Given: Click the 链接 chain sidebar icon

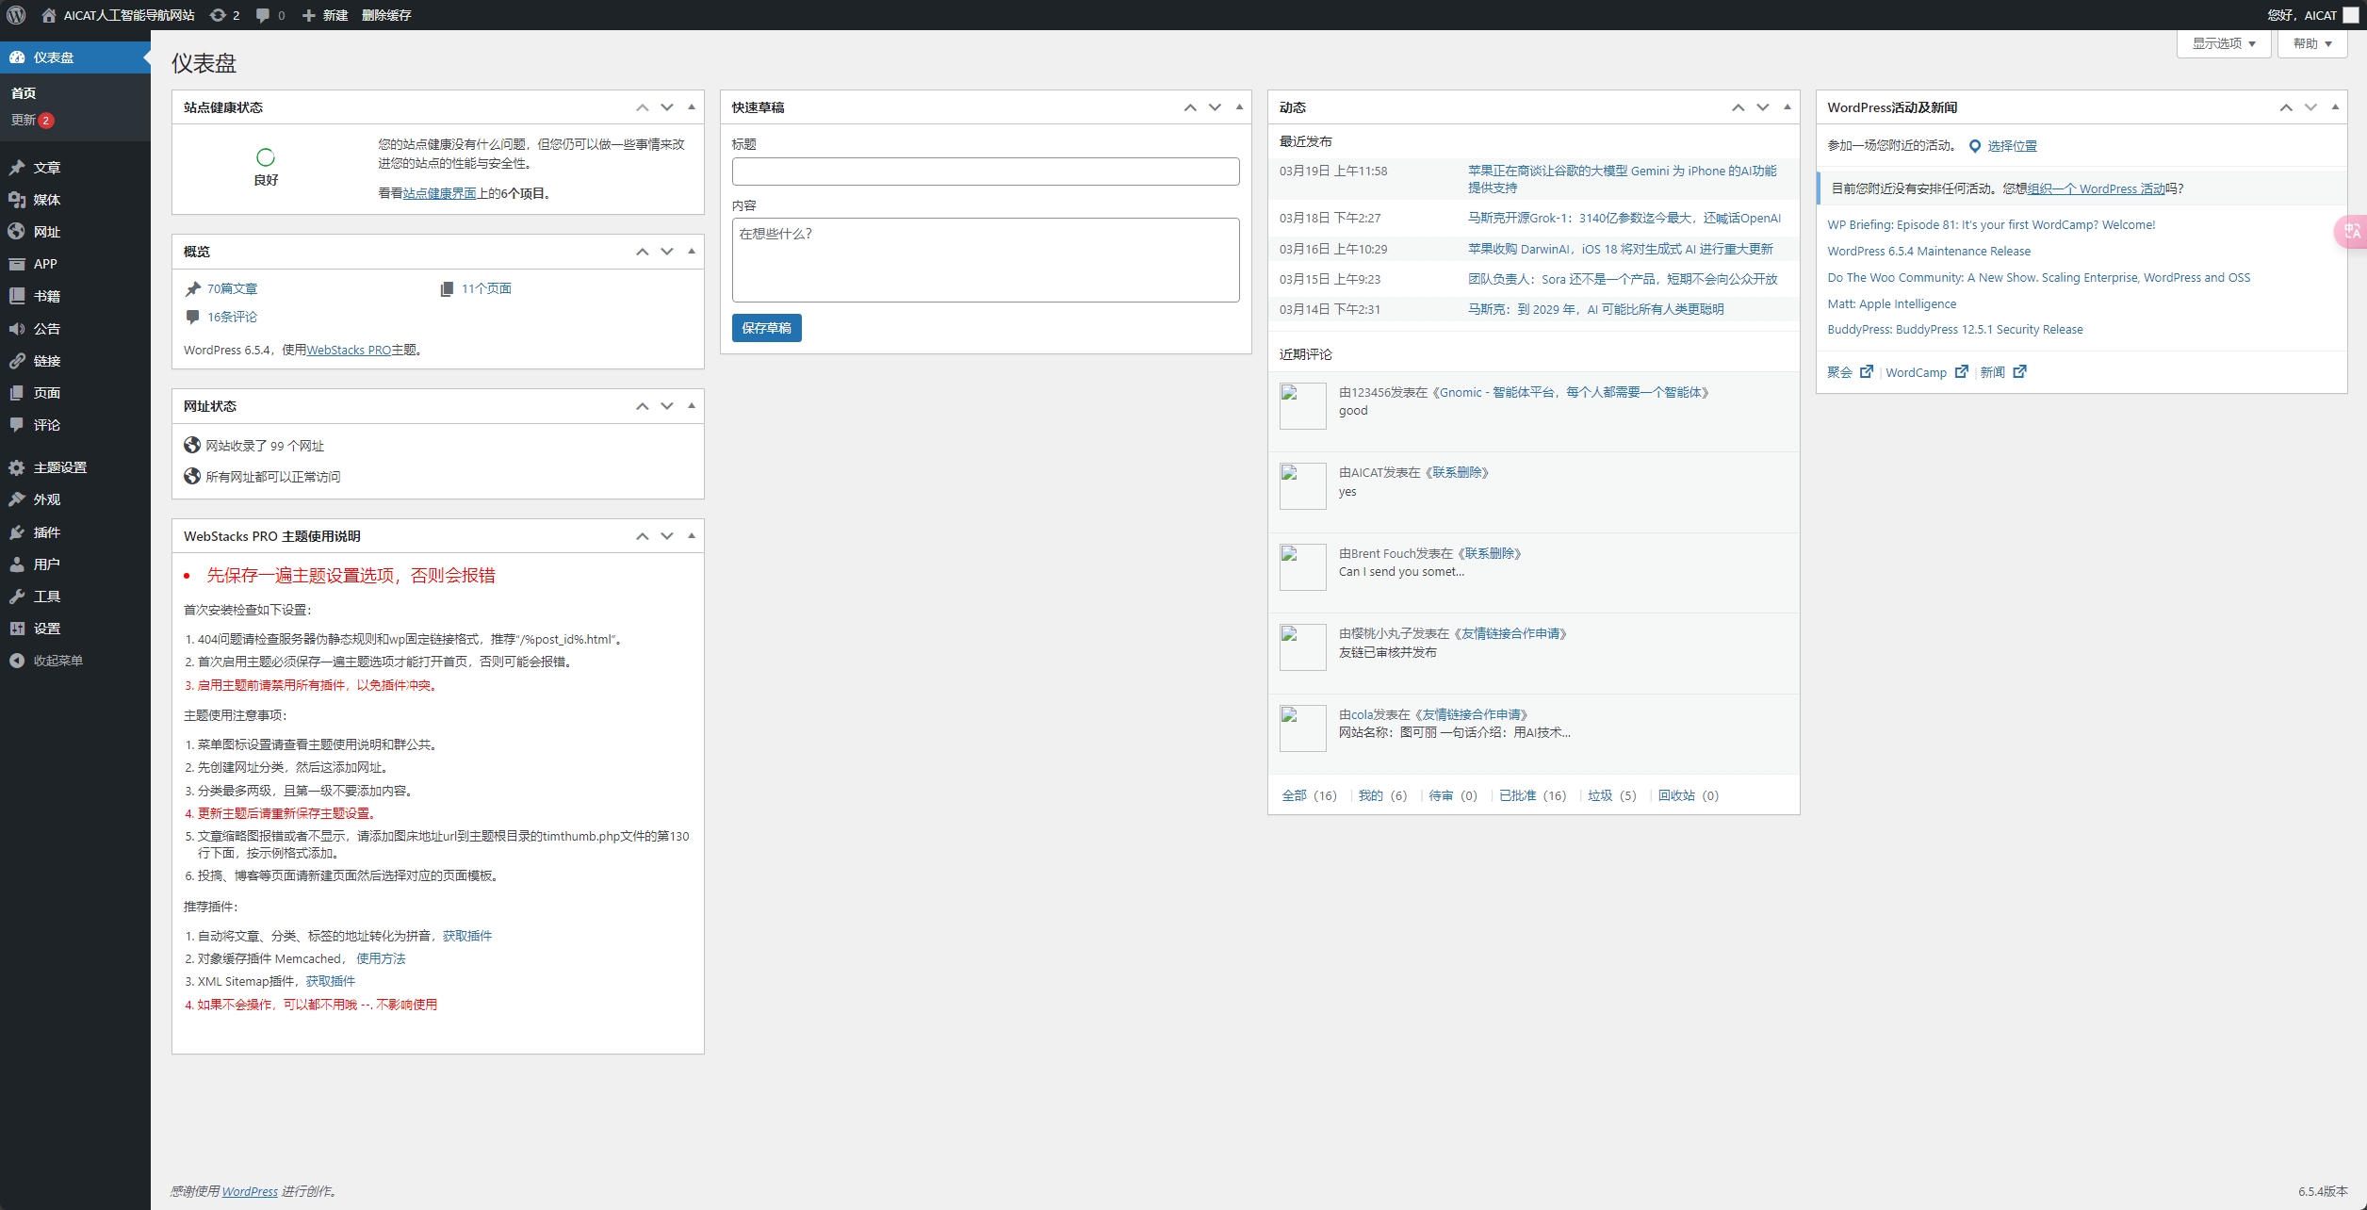Looking at the screenshot, I should point(17,361).
